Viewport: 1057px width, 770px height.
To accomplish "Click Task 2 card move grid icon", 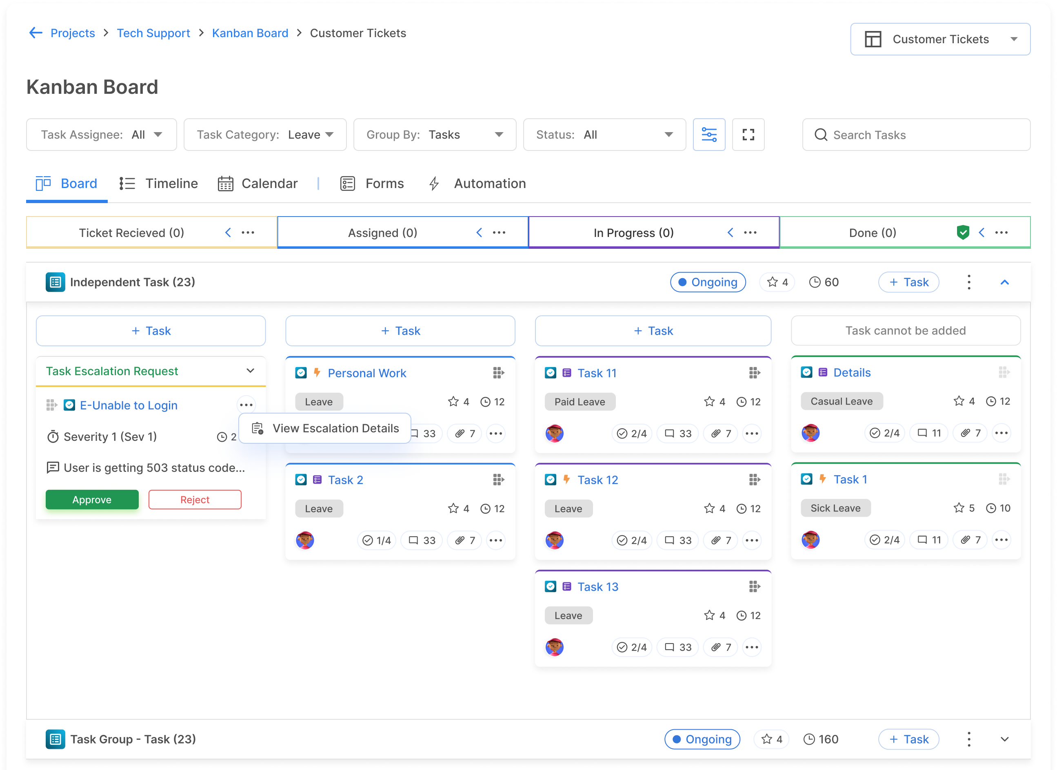I will point(498,479).
